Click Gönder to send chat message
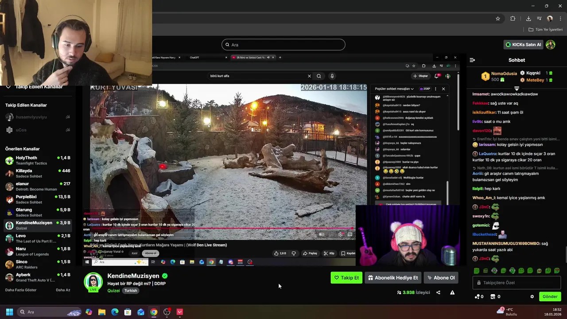This screenshot has width=567, height=319. point(550,297)
